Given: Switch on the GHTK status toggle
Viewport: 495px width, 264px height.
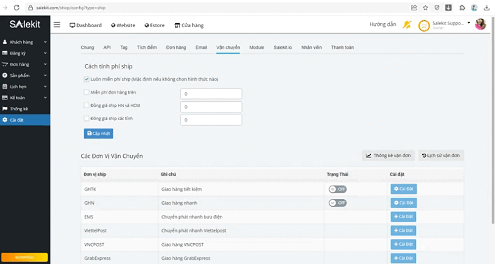Looking at the screenshot, I should [338, 189].
